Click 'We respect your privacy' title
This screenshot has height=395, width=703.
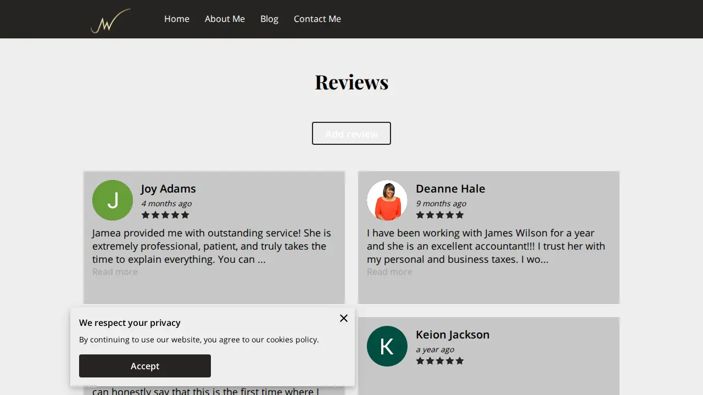click(x=130, y=323)
